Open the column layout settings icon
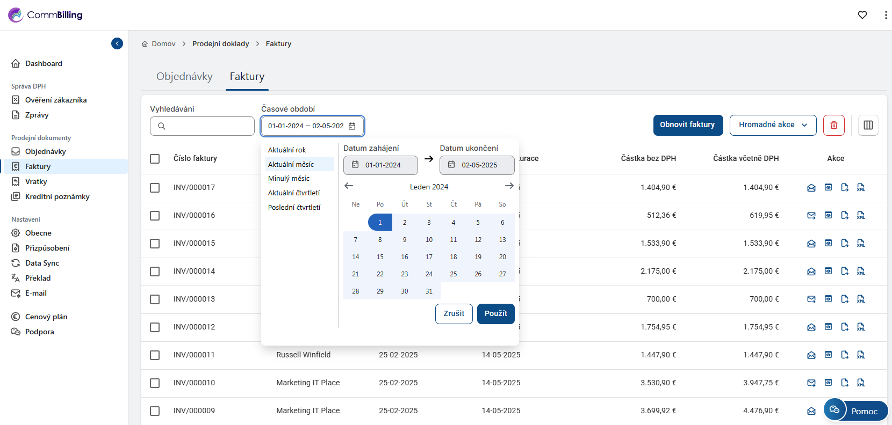Image resolution: width=892 pixels, height=425 pixels. [x=868, y=125]
